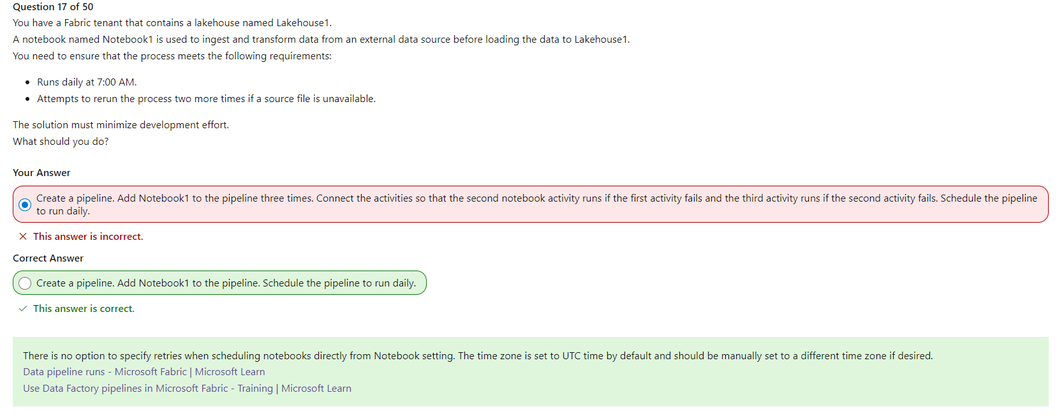Screen dimensions: 1057x416
Task: Click the 'Runs daily at 7:00 AM.' bullet
Action: pos(87,82)
